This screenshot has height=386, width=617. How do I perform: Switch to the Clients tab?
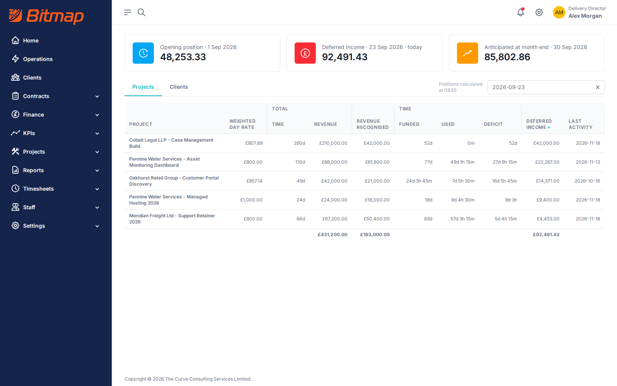[x=179, y=87]
